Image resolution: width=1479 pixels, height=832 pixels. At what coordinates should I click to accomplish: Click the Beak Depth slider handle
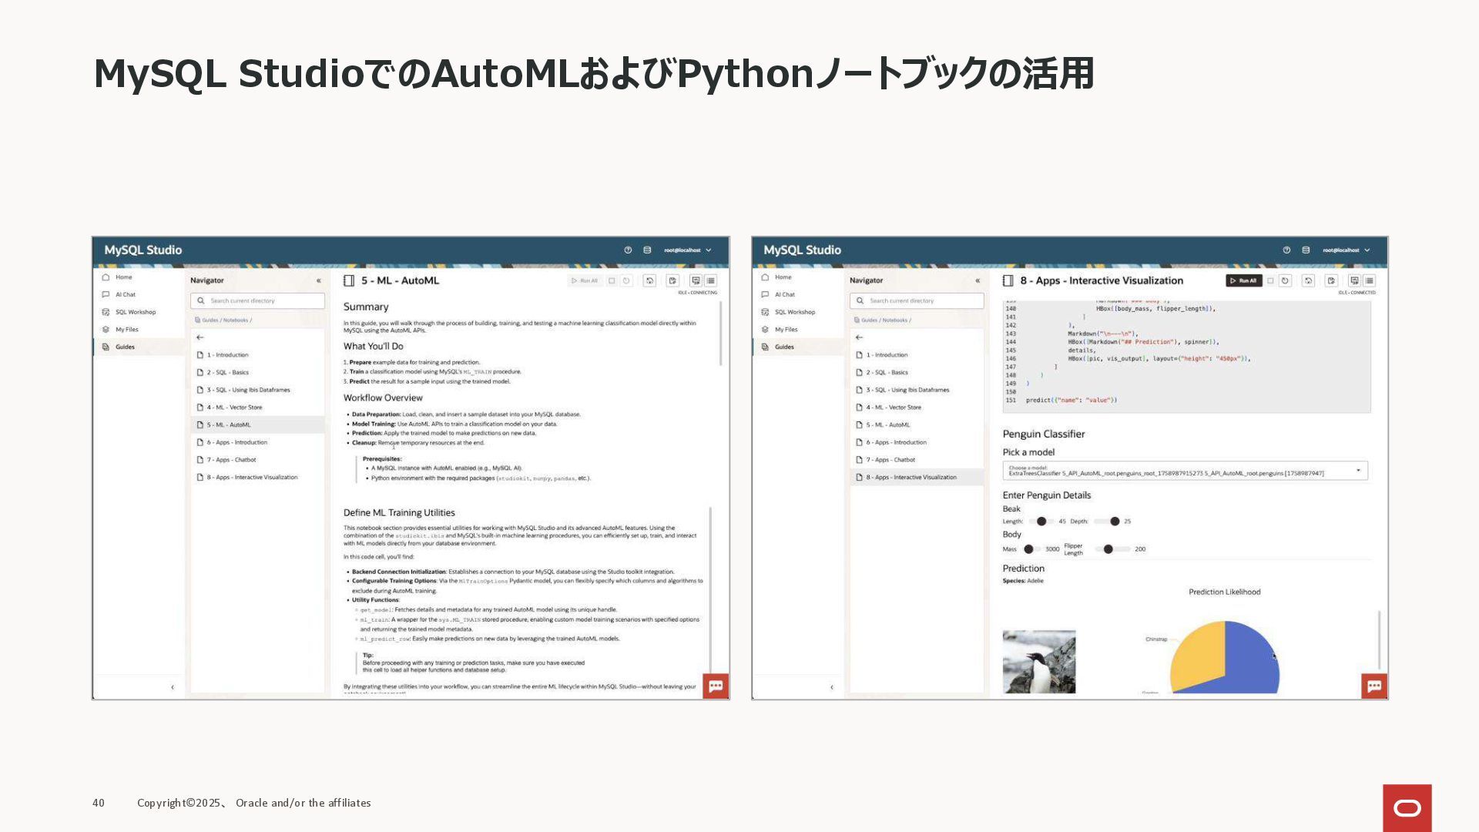[x=1115, y=522]
